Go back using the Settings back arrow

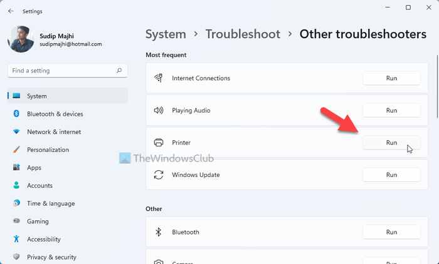[x=11, y=11]
